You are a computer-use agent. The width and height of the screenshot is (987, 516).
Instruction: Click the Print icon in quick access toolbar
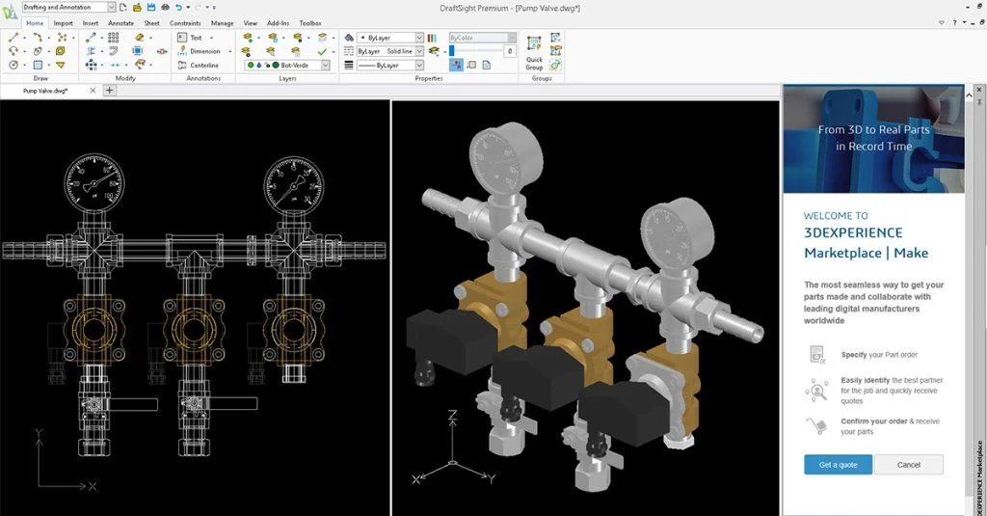165,7
